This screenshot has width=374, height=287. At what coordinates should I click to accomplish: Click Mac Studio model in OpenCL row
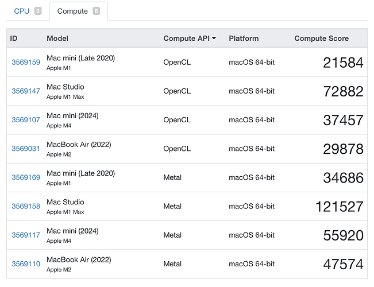[x=65, y=87]
